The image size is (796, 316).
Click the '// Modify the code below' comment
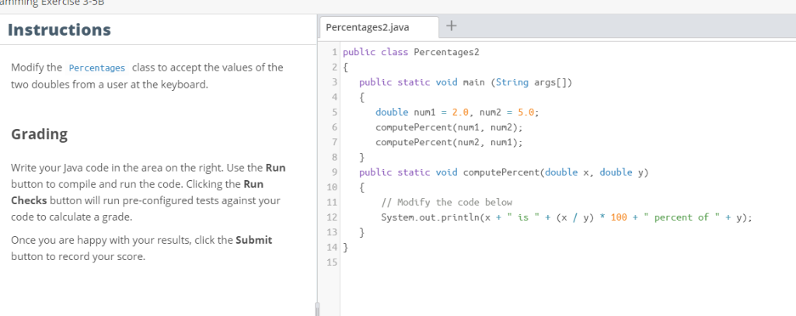(447, 203)
